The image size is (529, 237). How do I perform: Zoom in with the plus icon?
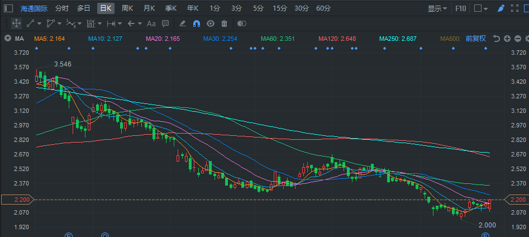coord(507,39)
